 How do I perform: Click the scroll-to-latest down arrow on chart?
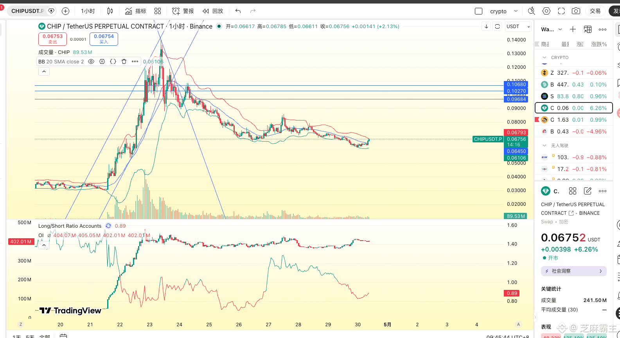[486, 26]
